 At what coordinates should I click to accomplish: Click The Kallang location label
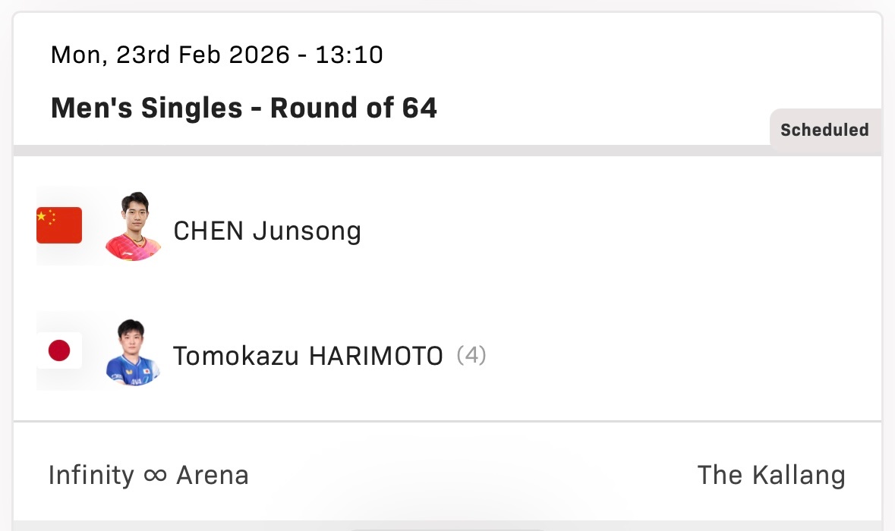[771, 476]
